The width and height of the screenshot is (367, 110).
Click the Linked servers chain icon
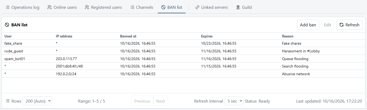pyautogui.click(x=197, y=7)
